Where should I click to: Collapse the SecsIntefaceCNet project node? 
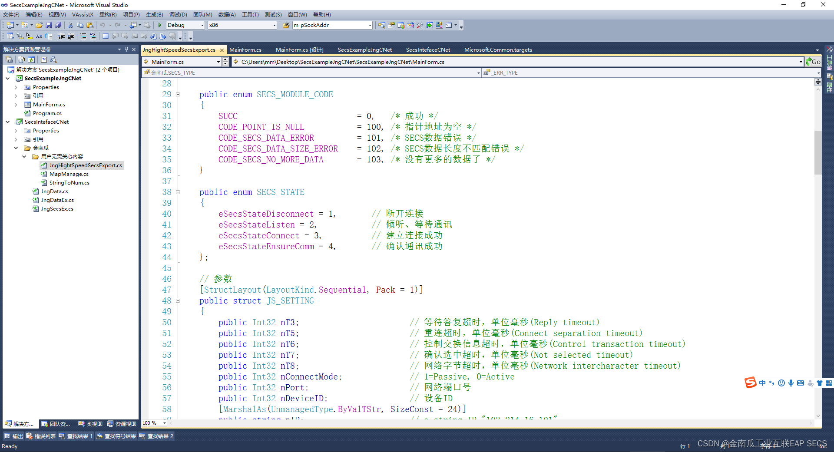pos(8,122)
